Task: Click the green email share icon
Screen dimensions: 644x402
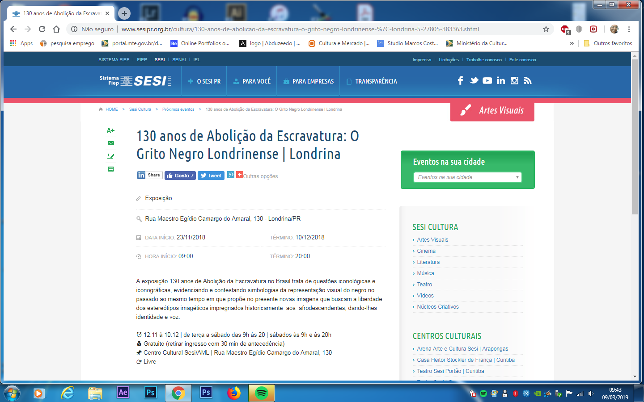Action: [111, 143]
